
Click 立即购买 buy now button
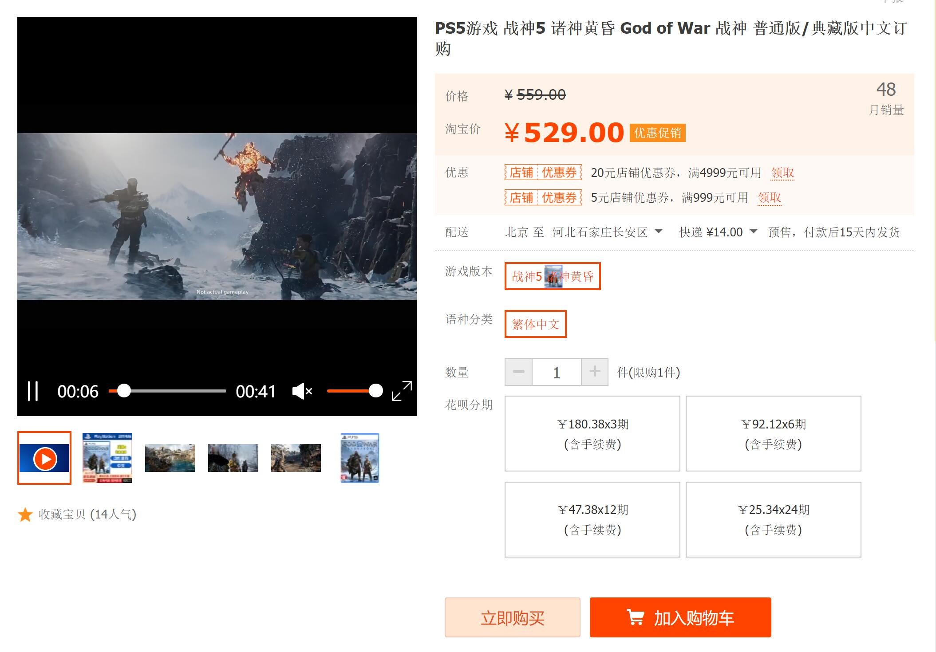click(x=513, y=617)
